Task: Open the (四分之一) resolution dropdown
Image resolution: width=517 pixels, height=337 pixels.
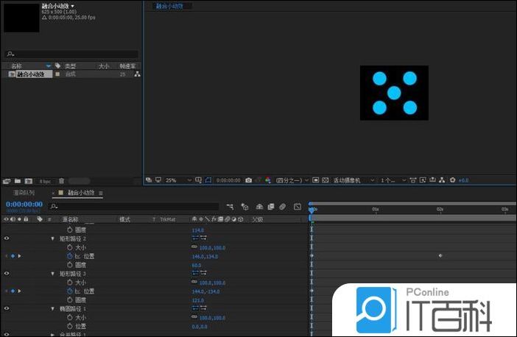Action: tap(292, 180)
